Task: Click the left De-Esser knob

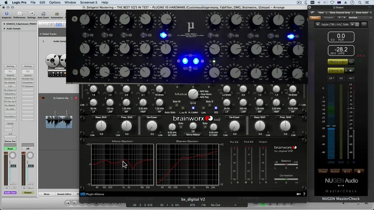Action: (x=152, y=126)
